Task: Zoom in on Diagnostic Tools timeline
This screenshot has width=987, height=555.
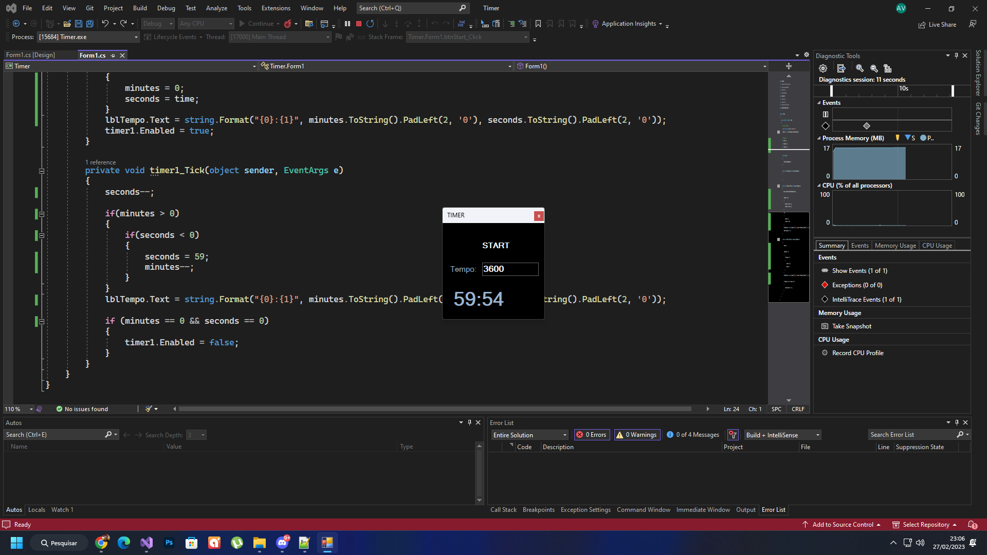Action: coord(860,68)
